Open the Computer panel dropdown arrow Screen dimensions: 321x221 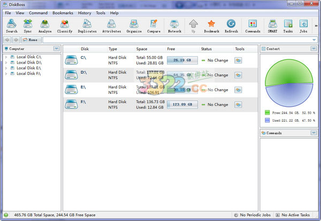pyautogui.click(x=56, y=49)
